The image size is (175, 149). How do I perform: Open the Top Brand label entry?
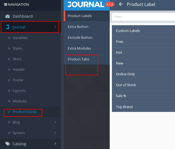(x=143, y=106)
